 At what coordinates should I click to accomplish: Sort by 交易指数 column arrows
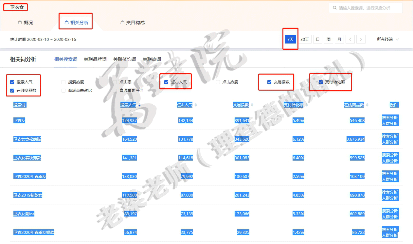[251, 105]
